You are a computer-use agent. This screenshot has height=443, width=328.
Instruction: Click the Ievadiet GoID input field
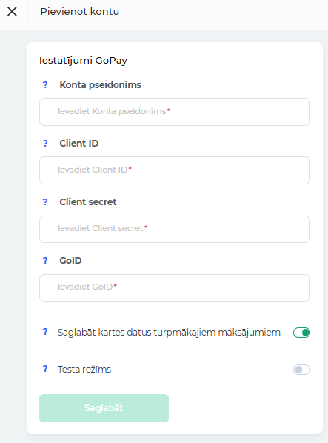(175, 287)
